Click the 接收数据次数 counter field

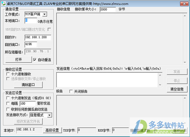pyautogui.click(x=162, y=130)
